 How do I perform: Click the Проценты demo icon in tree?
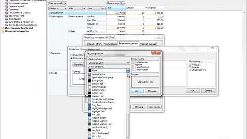6,9
